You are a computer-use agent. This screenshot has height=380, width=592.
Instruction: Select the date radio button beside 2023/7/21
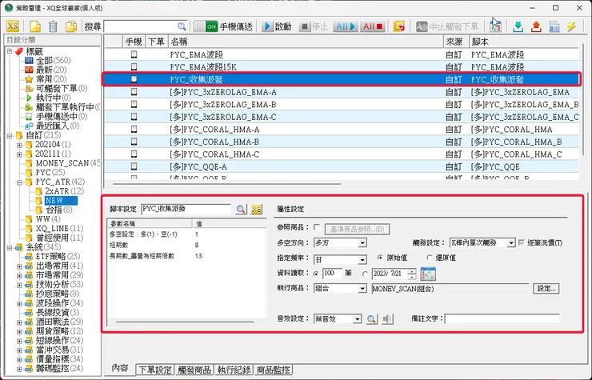coord(365,274)
